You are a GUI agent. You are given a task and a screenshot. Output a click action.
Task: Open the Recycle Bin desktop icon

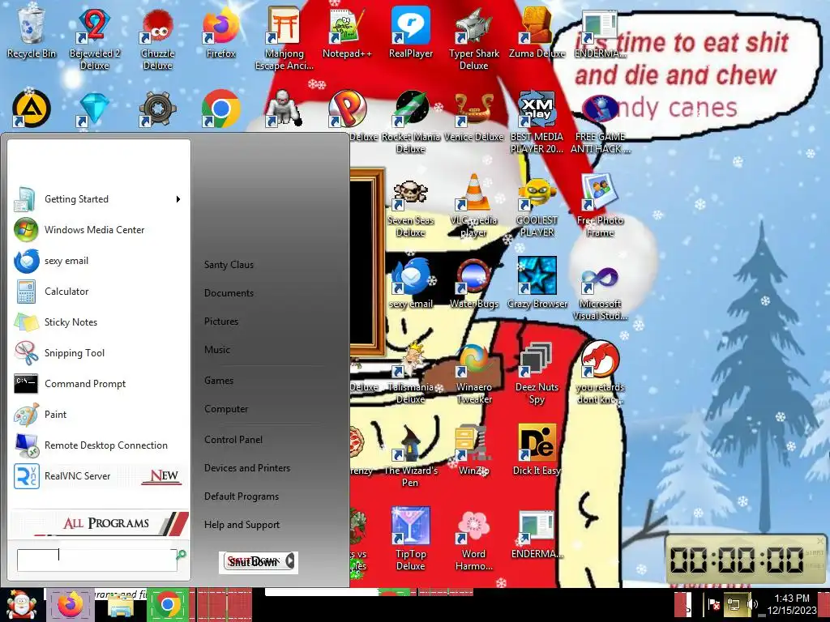(x=32, y=32)
